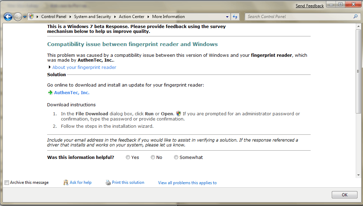Go to Control Panel breadcrumb

pyautogui.click(x=54, y=17)
